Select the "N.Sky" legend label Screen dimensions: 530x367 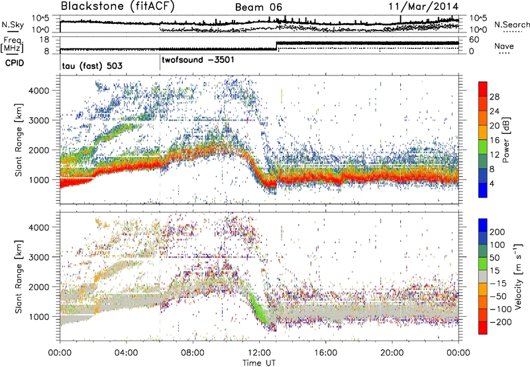(13, 25)
